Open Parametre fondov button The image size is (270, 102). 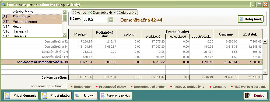click(116, 96)
